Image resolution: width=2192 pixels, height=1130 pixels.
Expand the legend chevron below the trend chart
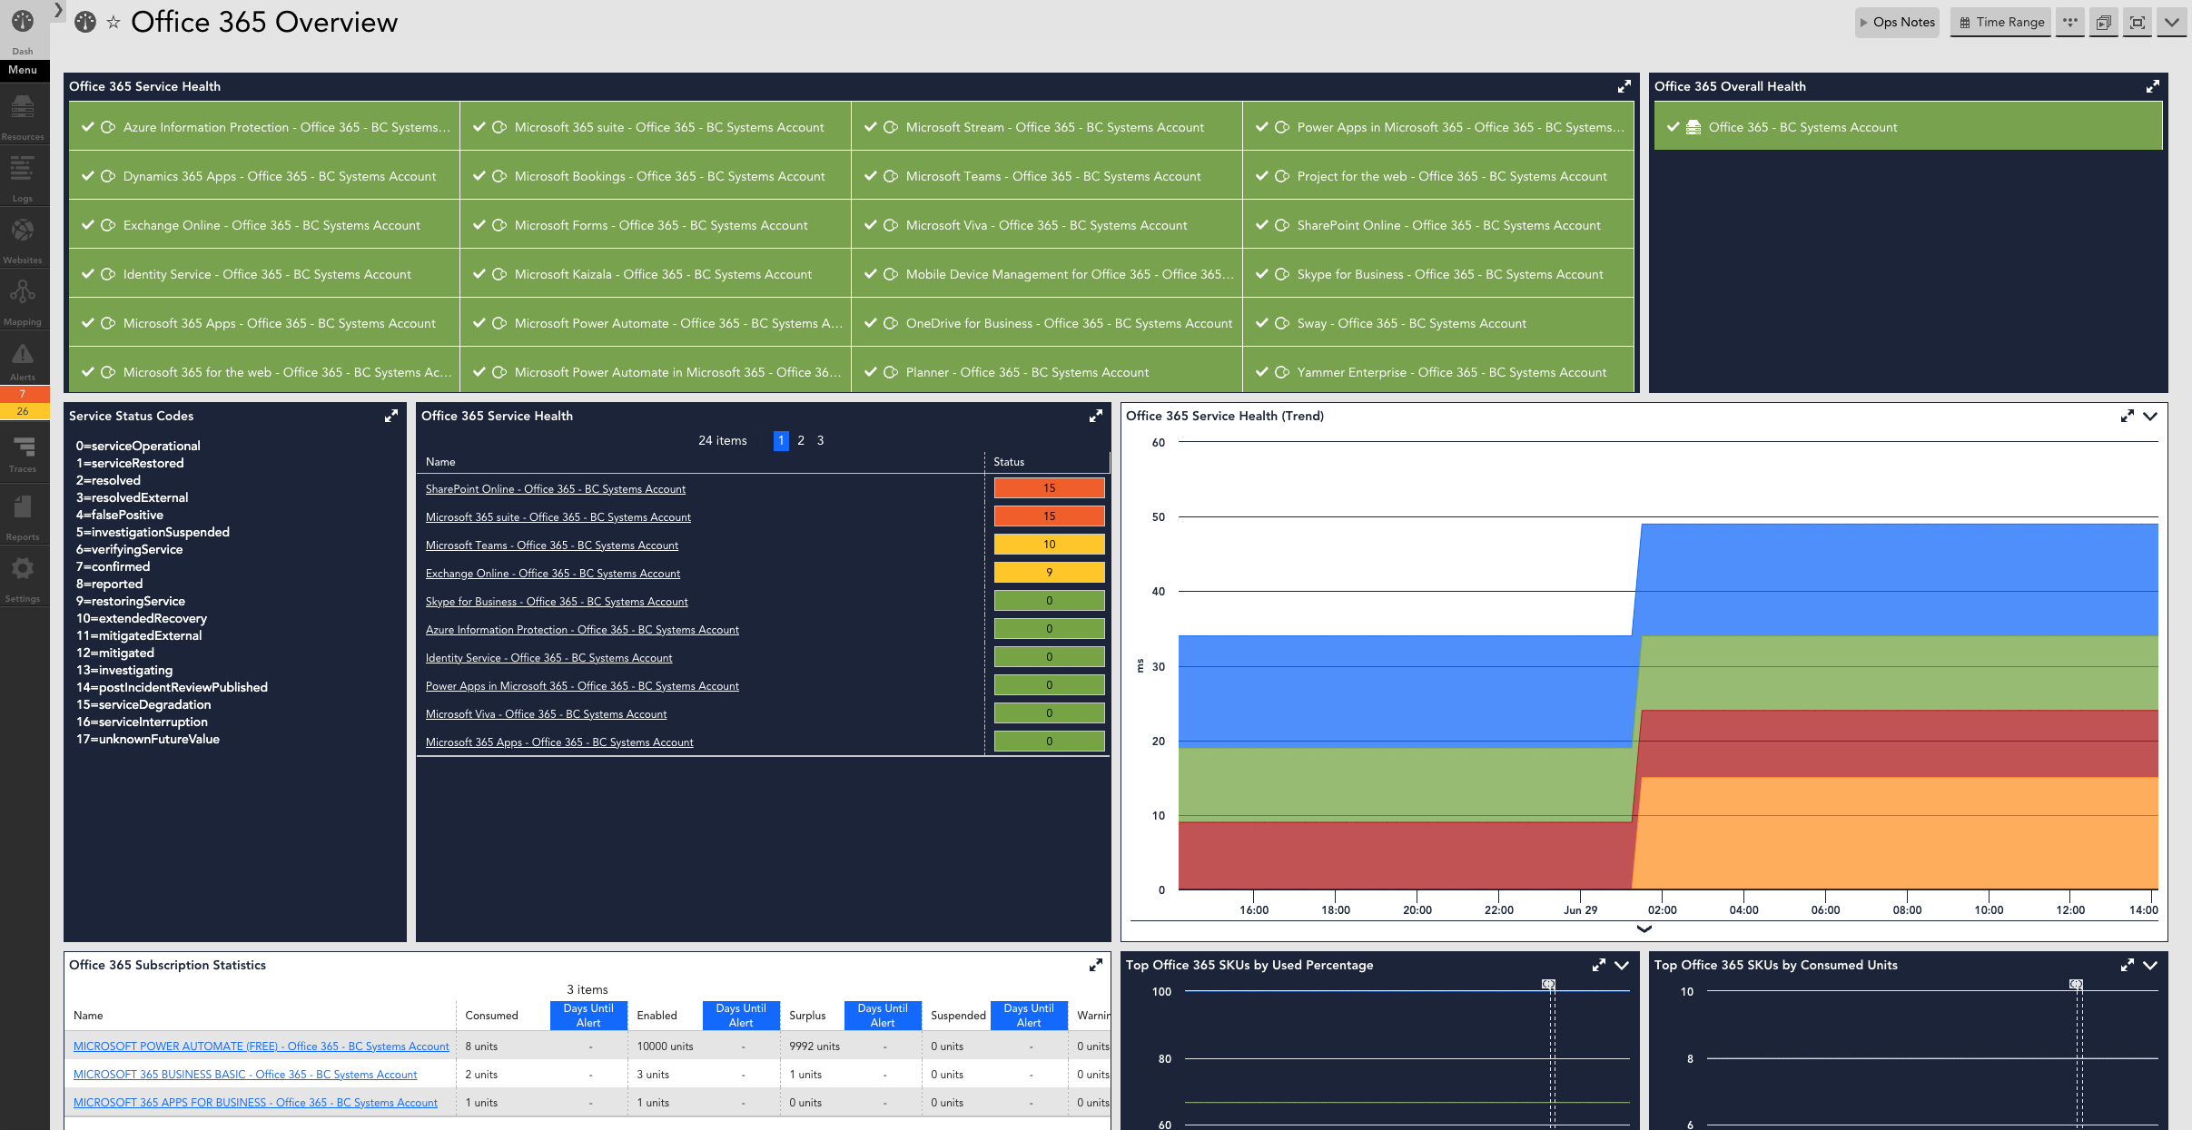(x=1644, y=929)
